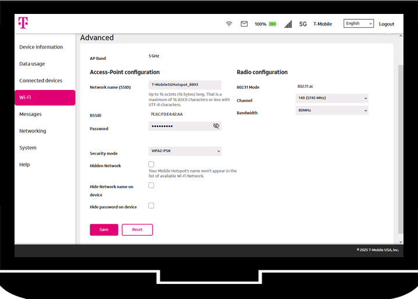Image resolution: width=418 pixels, height=299 pixels.
Task: Change language using English dropdown
Action: (358, 24)
